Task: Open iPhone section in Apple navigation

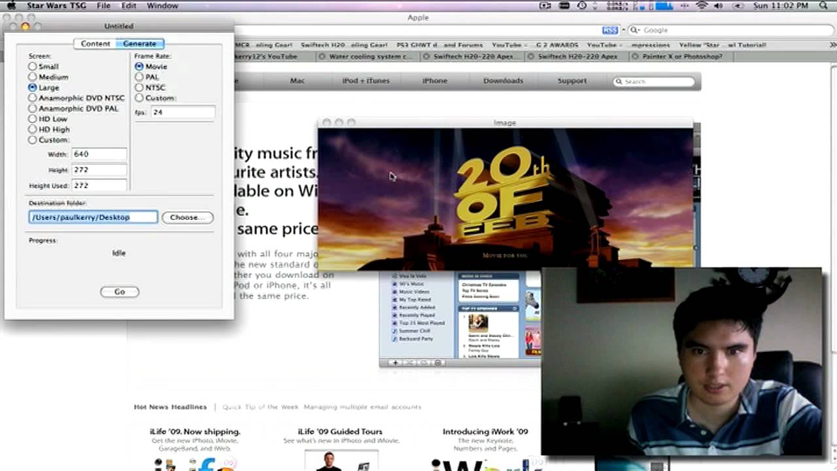Action: pos(435,81)
